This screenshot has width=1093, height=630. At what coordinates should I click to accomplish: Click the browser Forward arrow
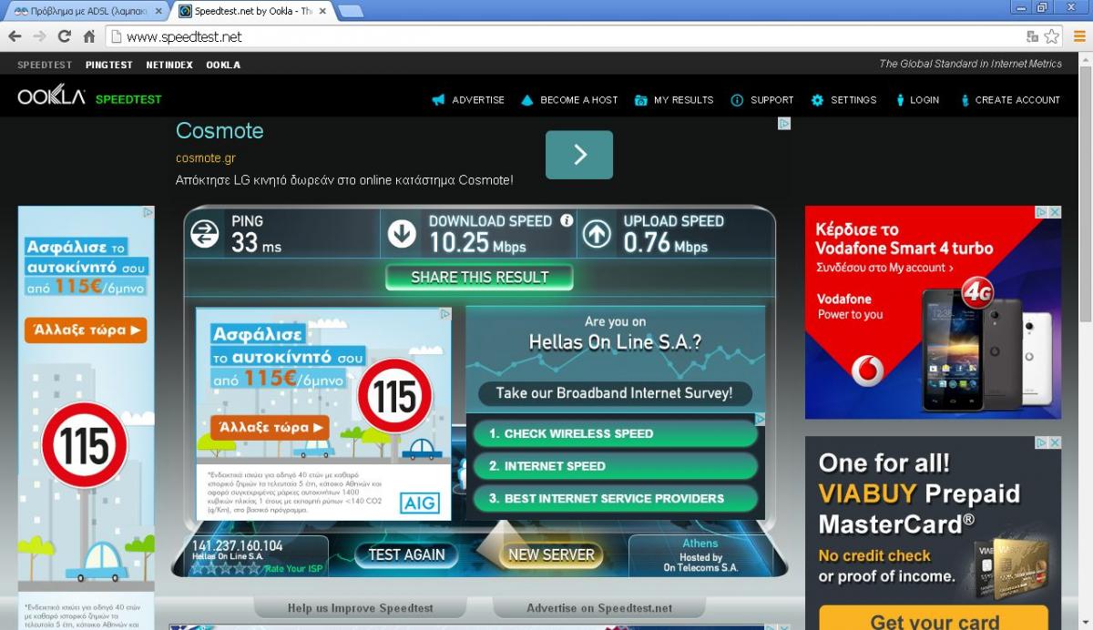[x=39, y=36]
